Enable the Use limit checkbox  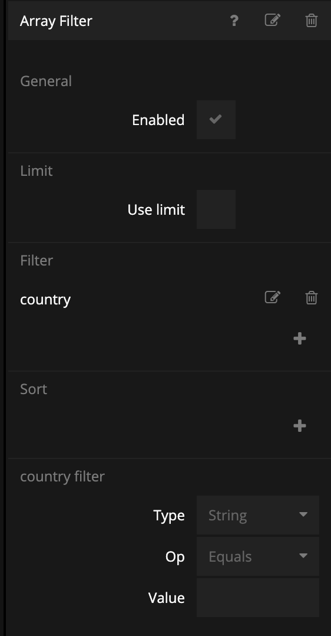(216, 209)
